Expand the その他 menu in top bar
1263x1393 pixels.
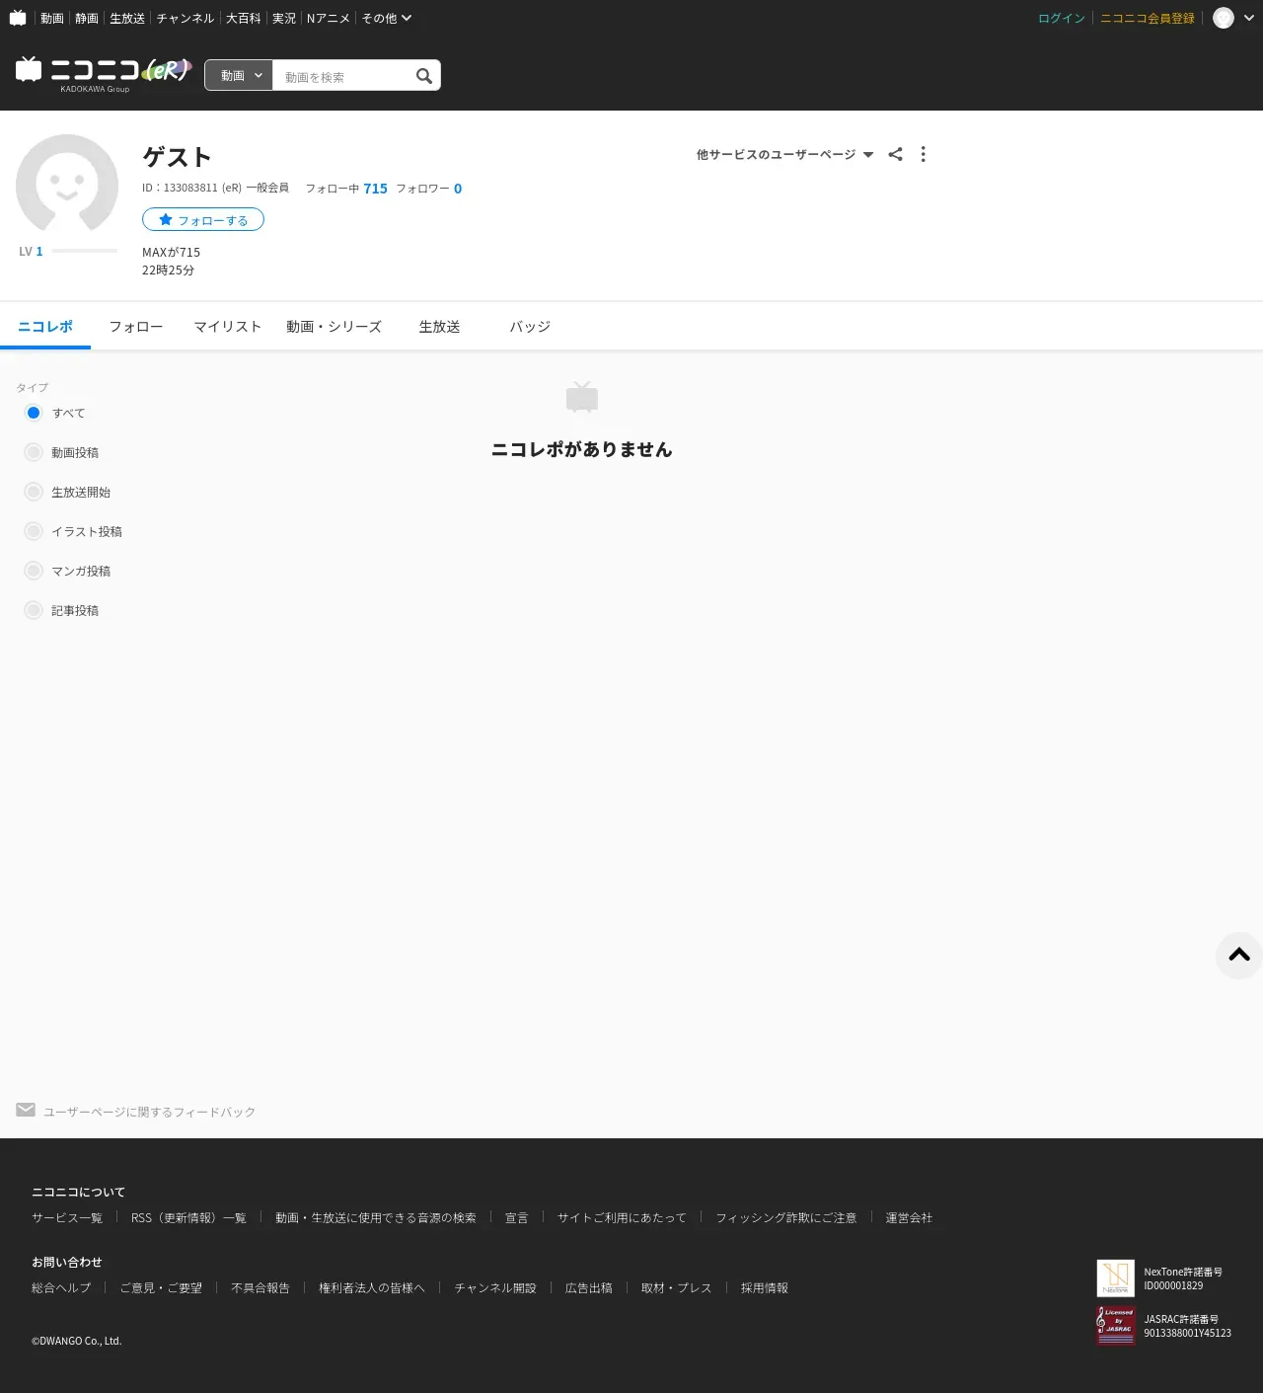pyautogui.click(x=386, y=18)
